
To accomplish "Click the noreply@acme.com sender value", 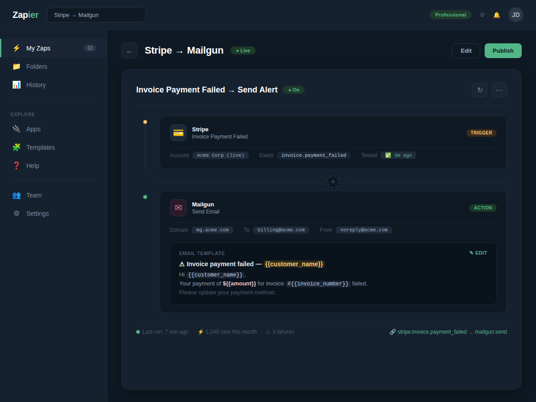I will tap(364, 230).
